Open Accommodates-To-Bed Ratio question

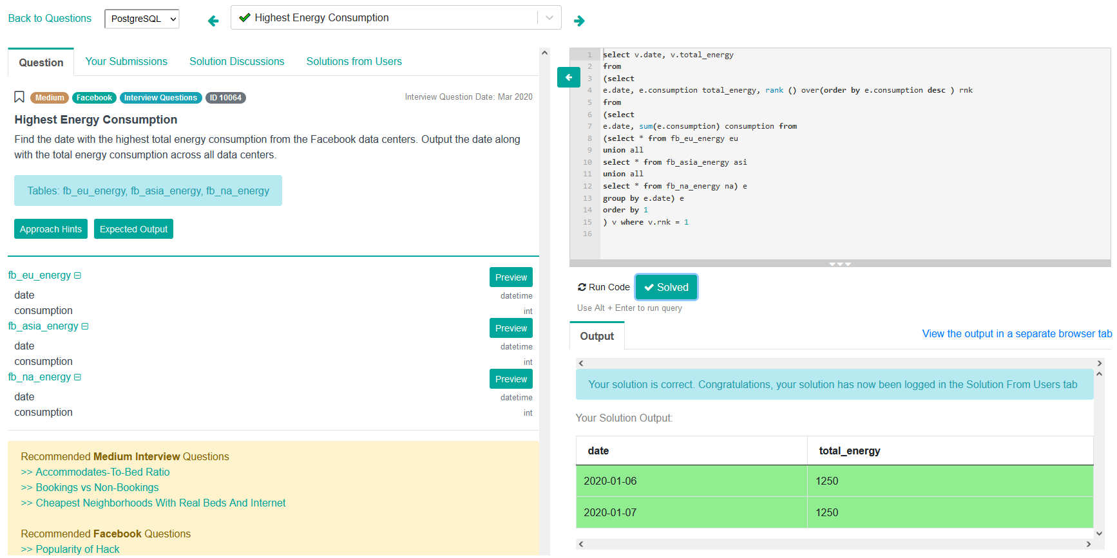tap(102, 472)
